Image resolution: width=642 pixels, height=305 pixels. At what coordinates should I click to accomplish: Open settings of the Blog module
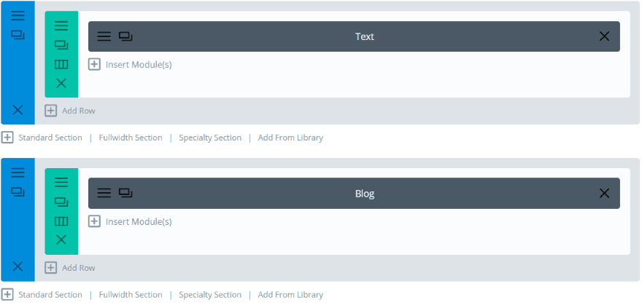click(x=104, y=194)
